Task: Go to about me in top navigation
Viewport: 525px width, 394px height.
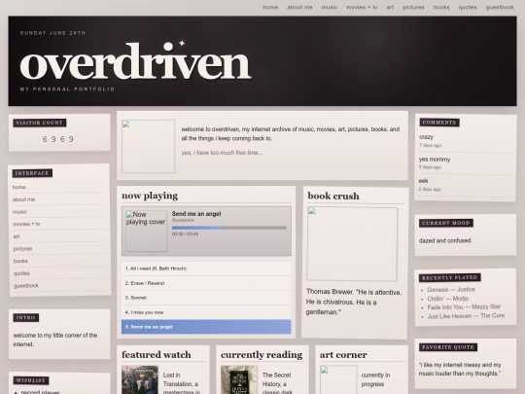Action: pos(299,7)
